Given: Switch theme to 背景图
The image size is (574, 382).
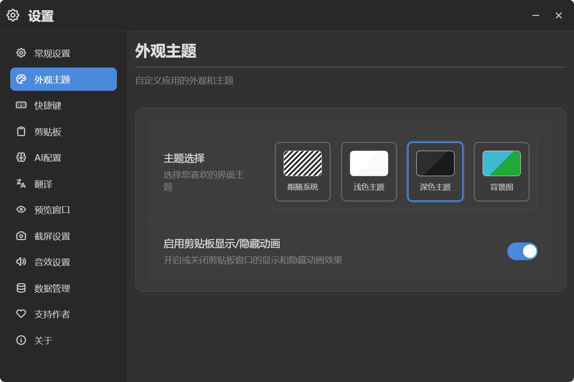Looking at the screenshot, I should tap(501, 171).
